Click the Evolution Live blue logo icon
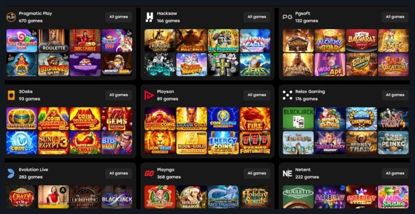The width and height of the screenshot is (415, 214). (x=11, y=173)
